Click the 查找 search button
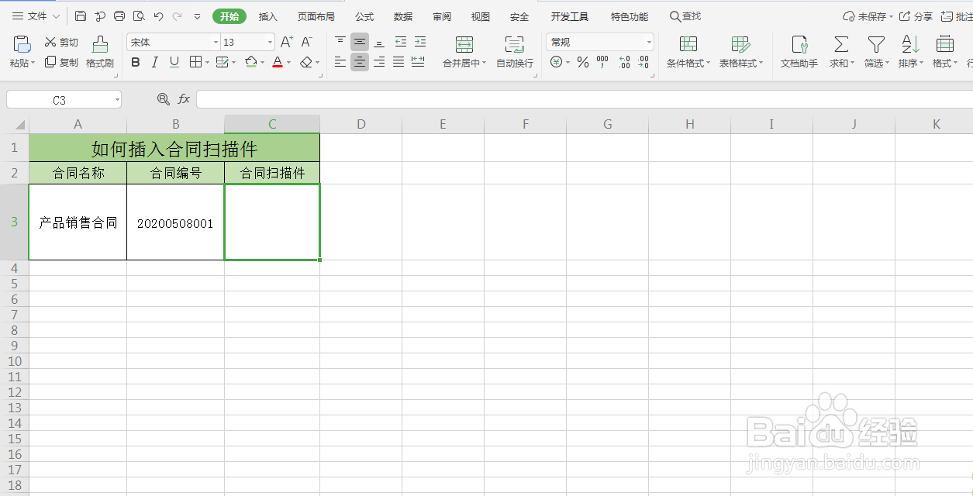The height and width of the screenshot is (496, 973). 685,16
